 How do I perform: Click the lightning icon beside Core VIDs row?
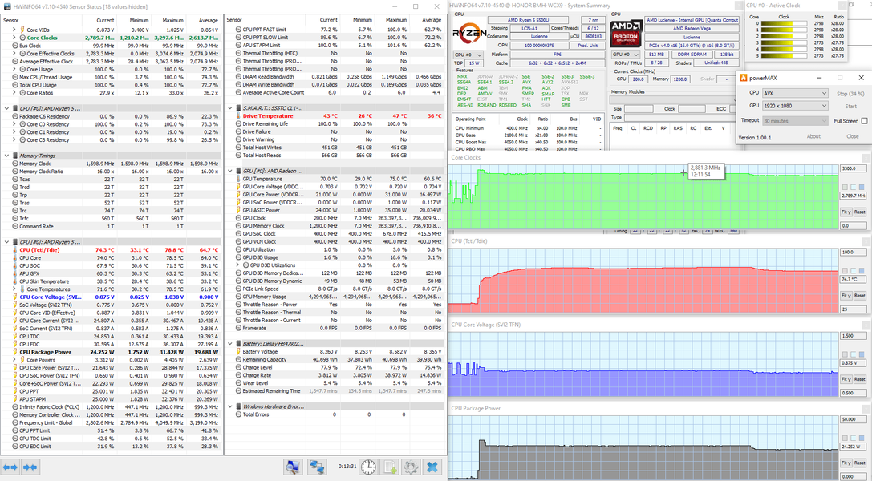click(x=22, y=30)
